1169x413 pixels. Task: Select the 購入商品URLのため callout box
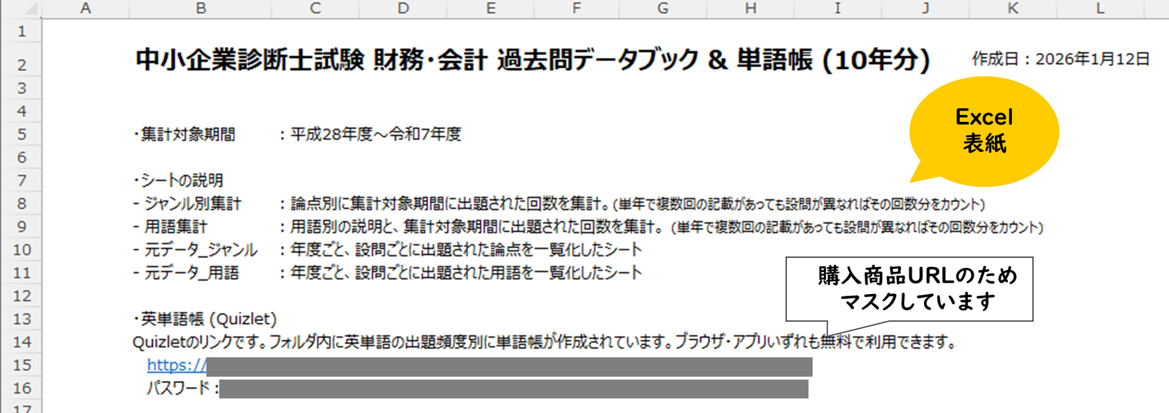coord(909,288)
